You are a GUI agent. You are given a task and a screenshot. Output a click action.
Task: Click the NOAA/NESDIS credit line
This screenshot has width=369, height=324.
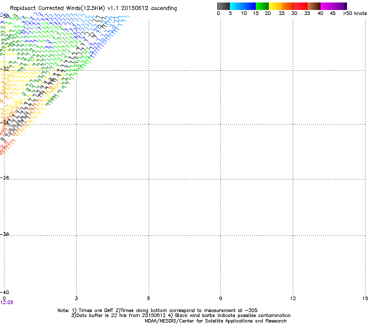[x=215, y=321]
